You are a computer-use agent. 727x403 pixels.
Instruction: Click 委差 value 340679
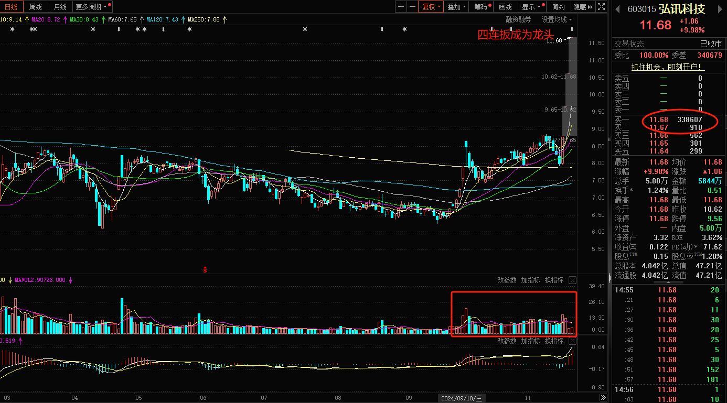pos(709,55)
